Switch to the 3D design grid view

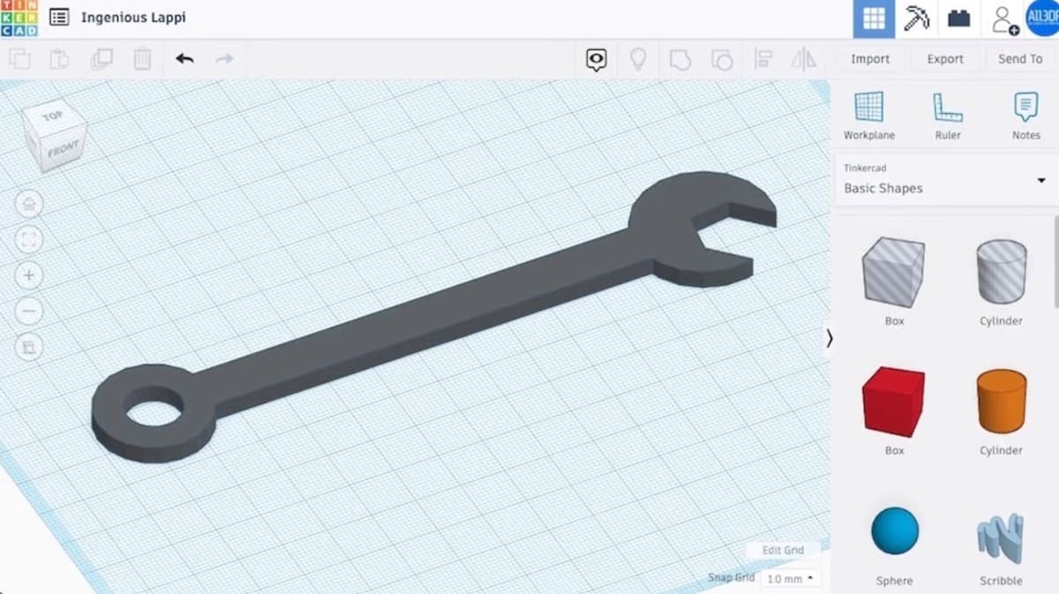[x=874, y=19]
